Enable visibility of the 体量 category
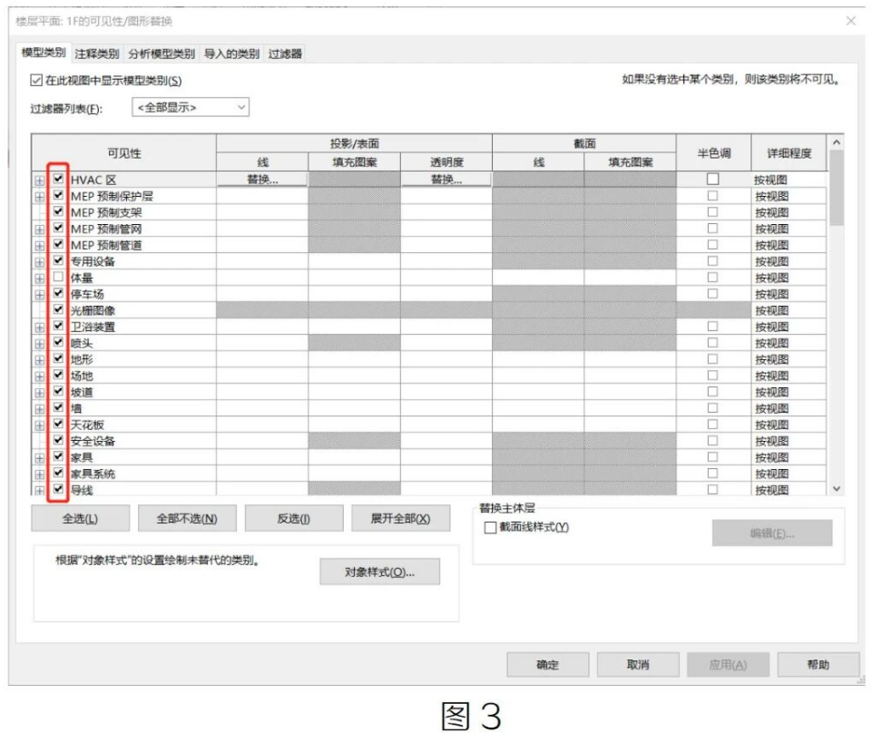Viewport: 872px width, 733px height. pyautogui.click(x=56, y=279)
